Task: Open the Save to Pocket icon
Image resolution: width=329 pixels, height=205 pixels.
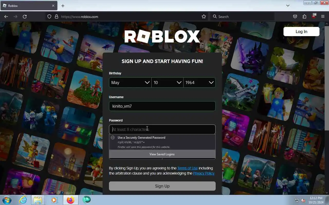Action: point(295,17)
